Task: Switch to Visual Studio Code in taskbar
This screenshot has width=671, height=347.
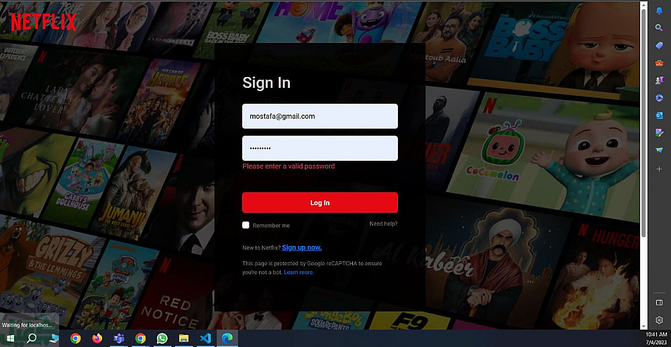Action: pyautogui.click(x=205, y=338)
